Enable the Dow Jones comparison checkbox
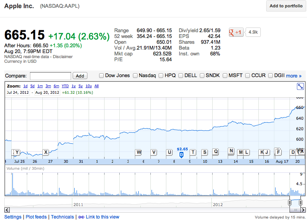This screenshot has height=222, width=307. pos(101,76)
